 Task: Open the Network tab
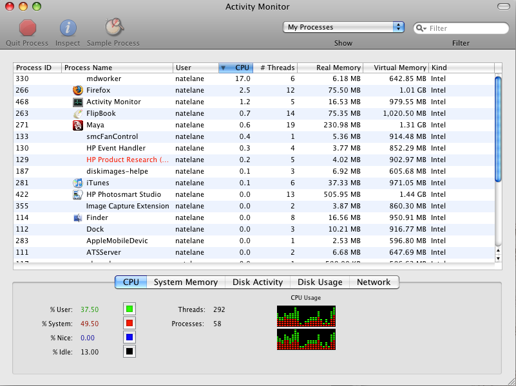tap(374, 282)
